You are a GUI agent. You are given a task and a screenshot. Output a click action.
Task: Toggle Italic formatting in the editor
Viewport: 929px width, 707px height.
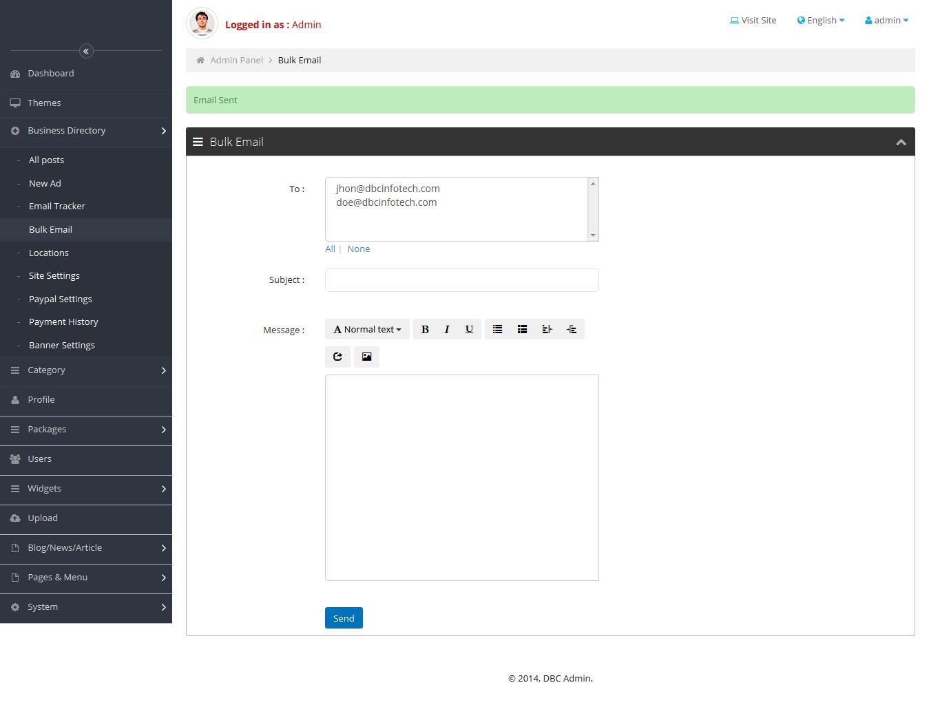(x=447, y=329)
